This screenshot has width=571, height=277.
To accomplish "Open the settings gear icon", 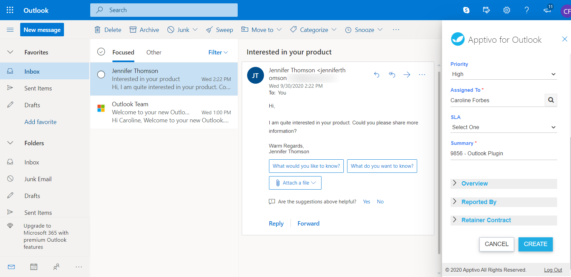I will 506,10.
